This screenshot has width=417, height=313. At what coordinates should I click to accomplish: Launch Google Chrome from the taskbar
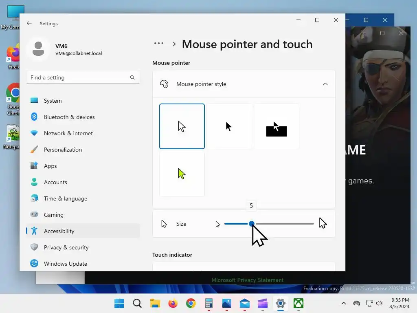tap(191, 303)
